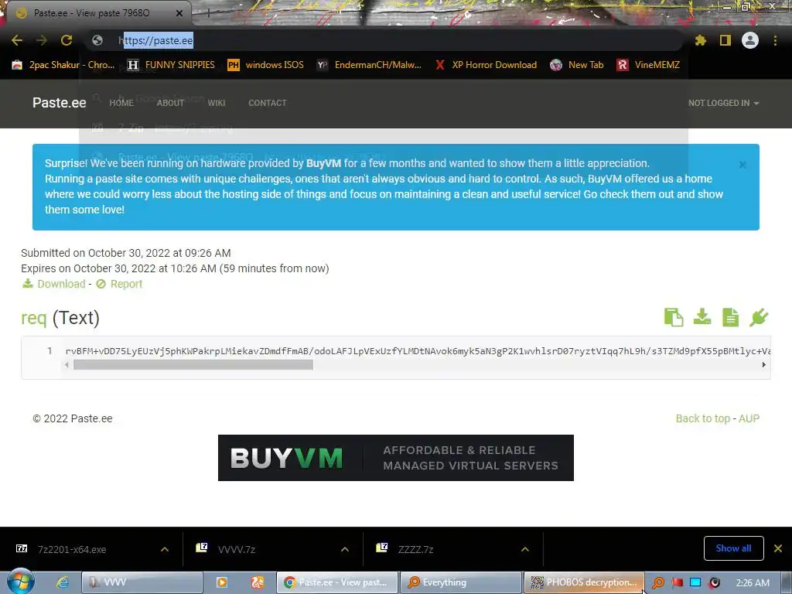Viewport: 792px width, 594px height.
Task: Click the green download paste icon
Action: coord(702,317)
